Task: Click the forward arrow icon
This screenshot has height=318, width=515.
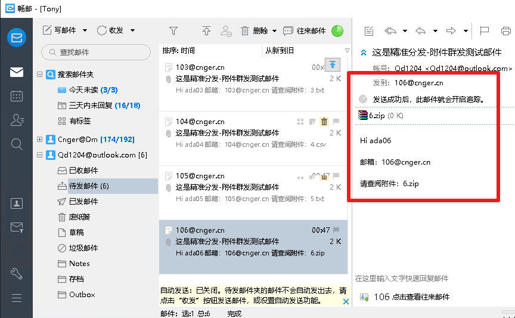Action: pos(451,31)
